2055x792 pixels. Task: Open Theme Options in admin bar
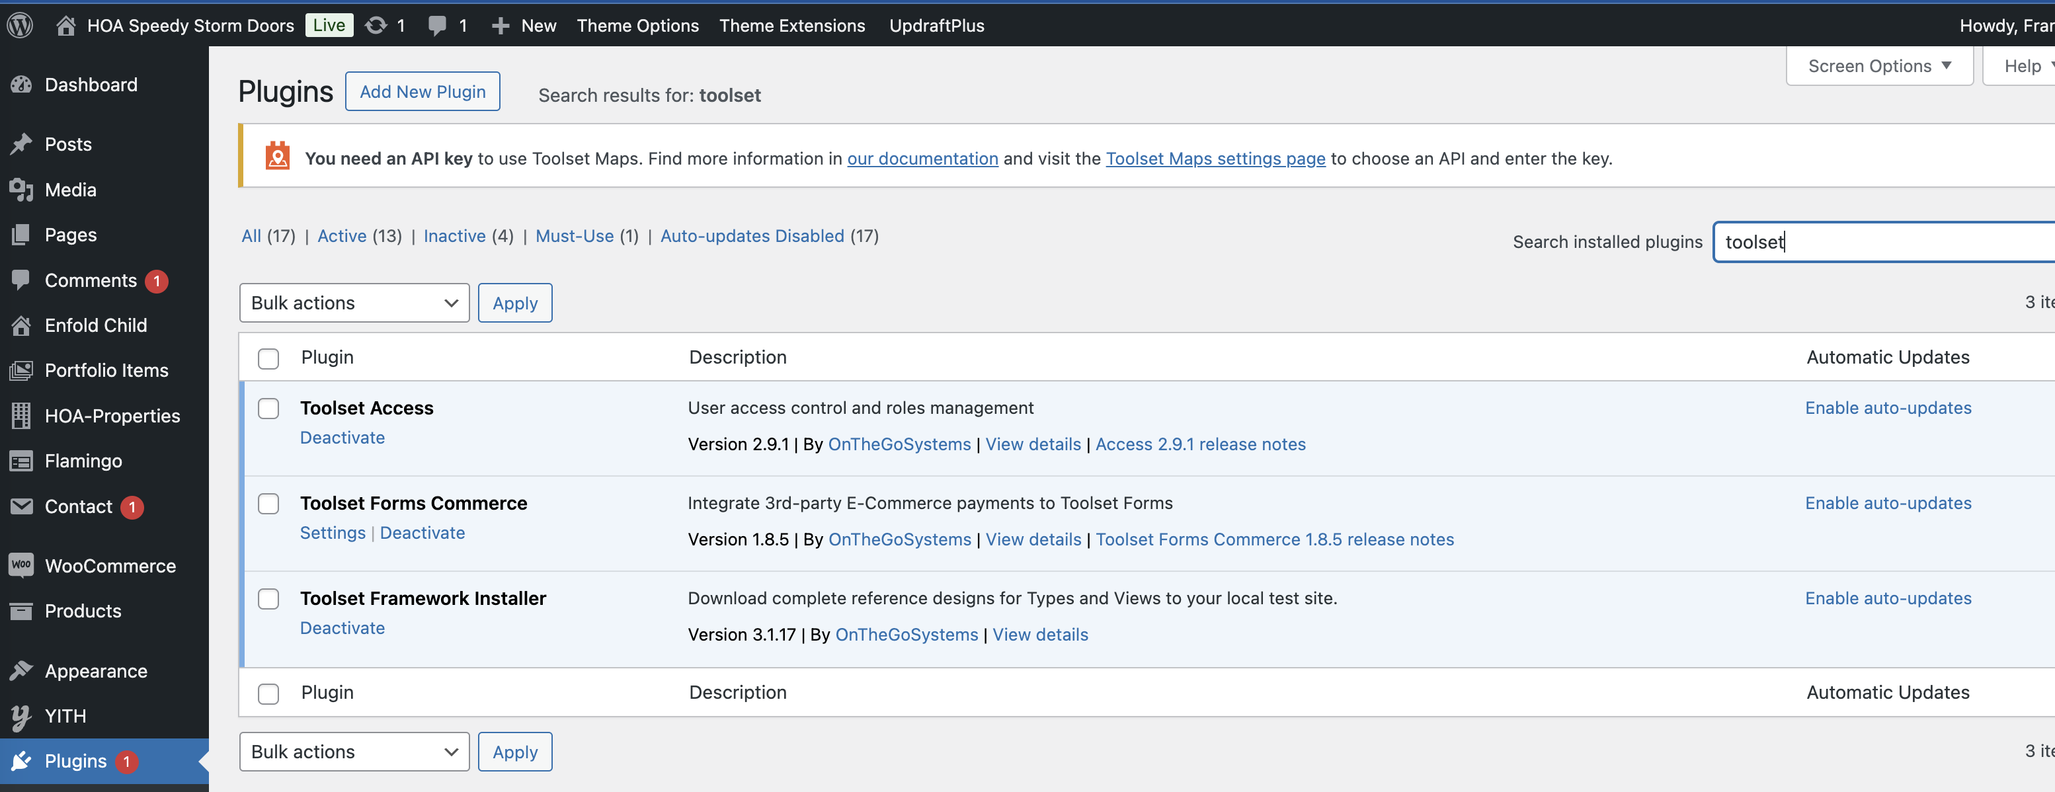pos(637,26)
